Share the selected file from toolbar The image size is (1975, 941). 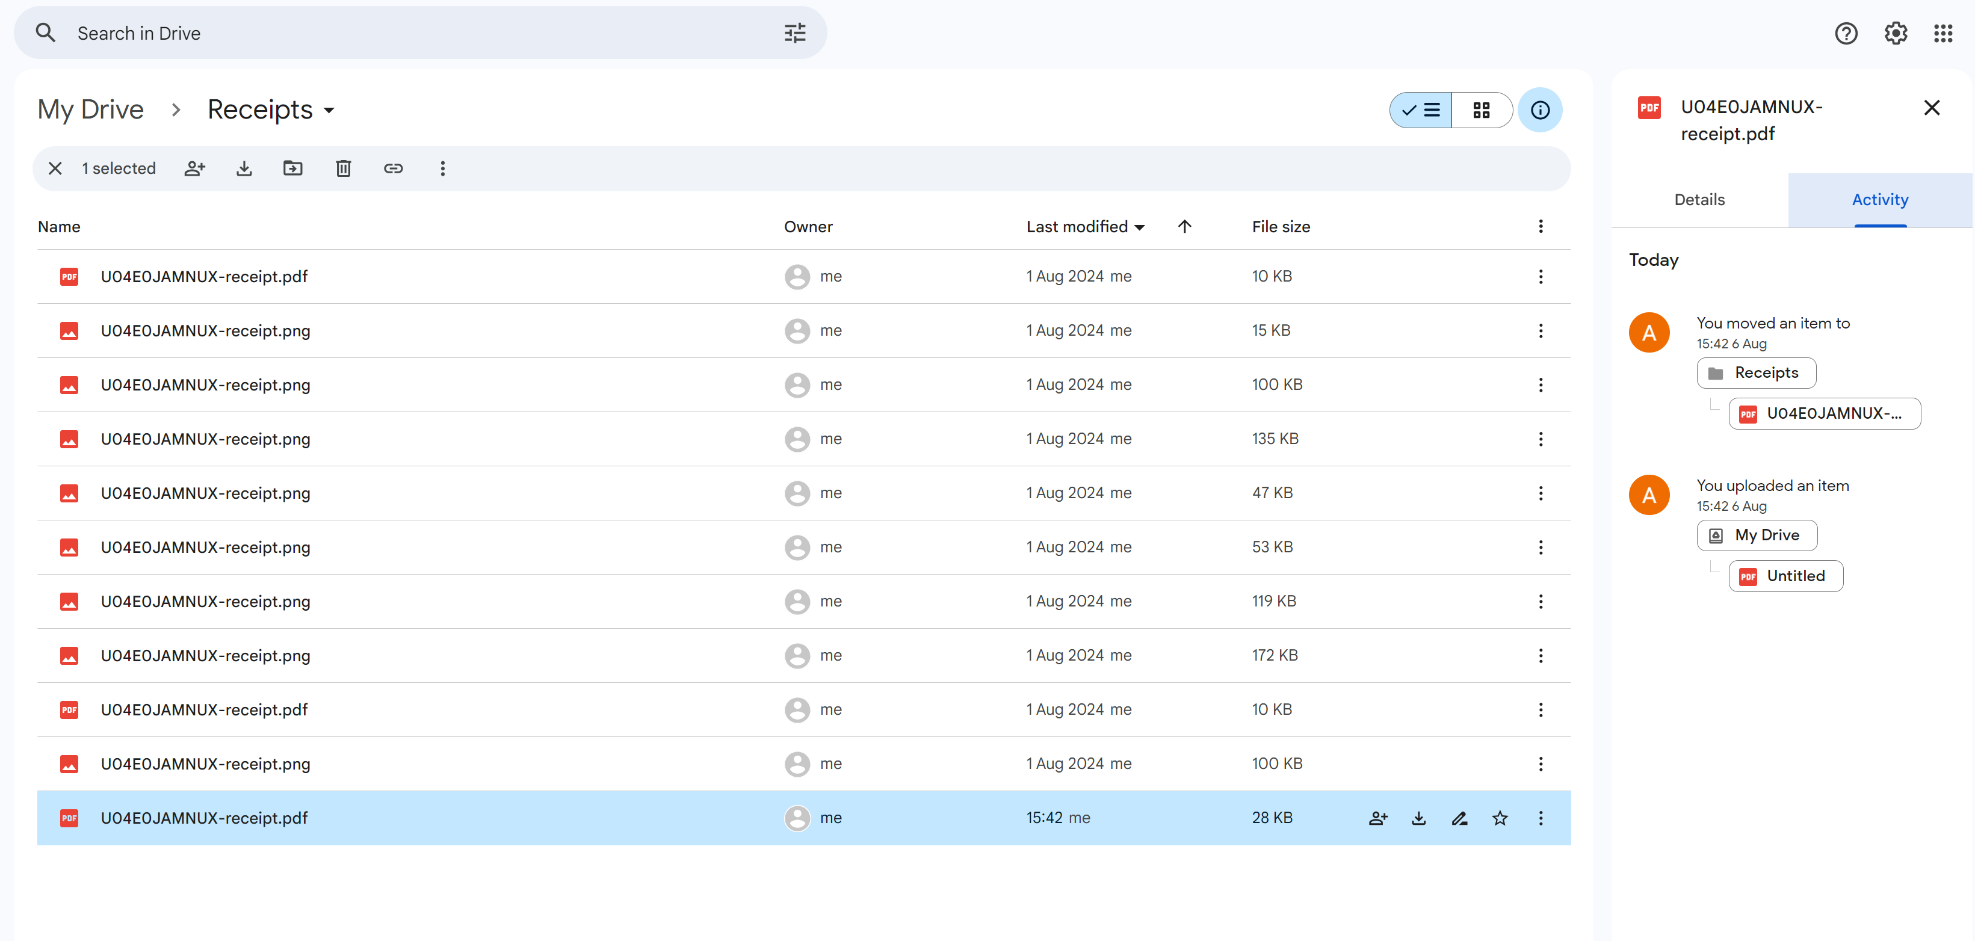click(195, 168)
